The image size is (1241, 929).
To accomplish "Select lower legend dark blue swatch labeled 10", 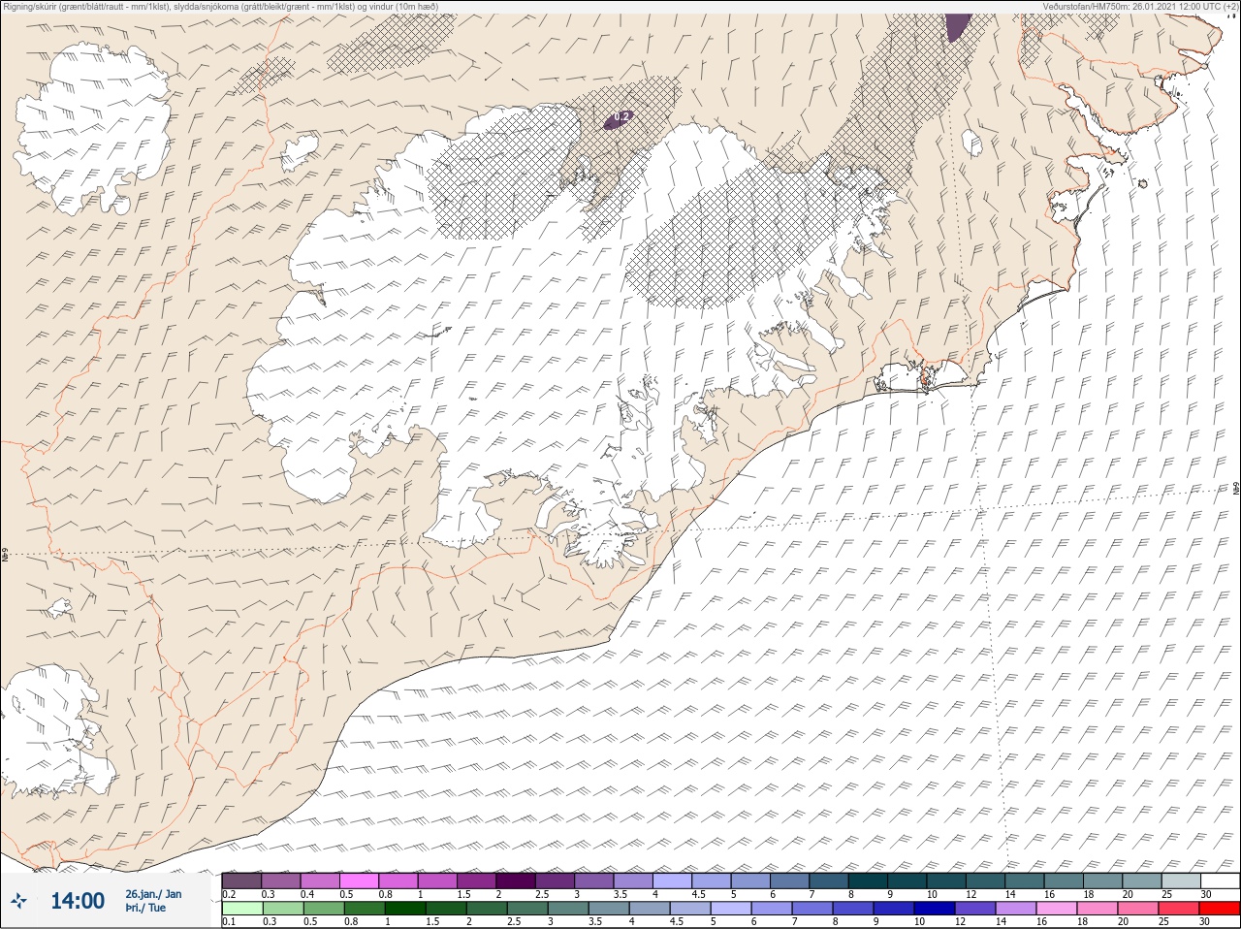I will click(934, 909).
